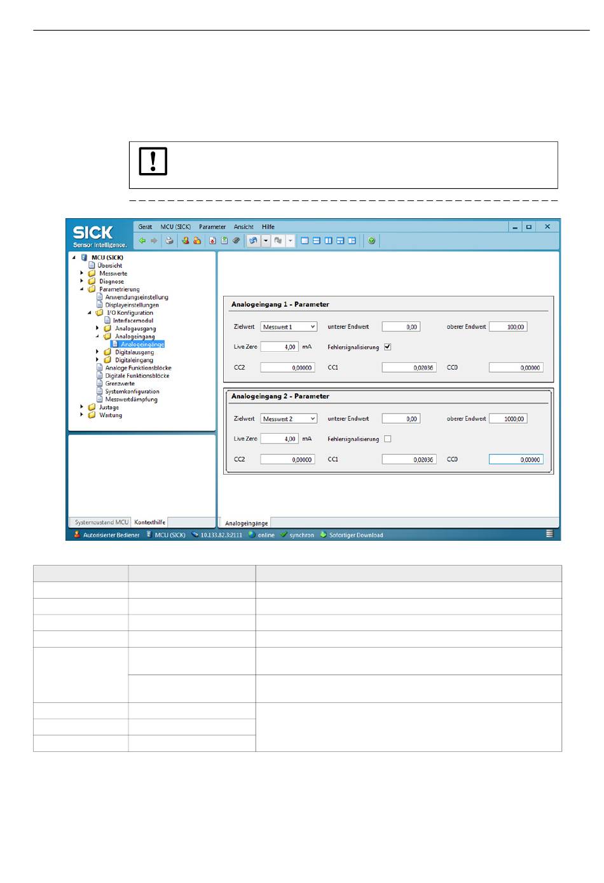The height and width of the screenshot is (883, 604).
Task: Click the Grenzwerte page icon in tree
Action: 100,384
